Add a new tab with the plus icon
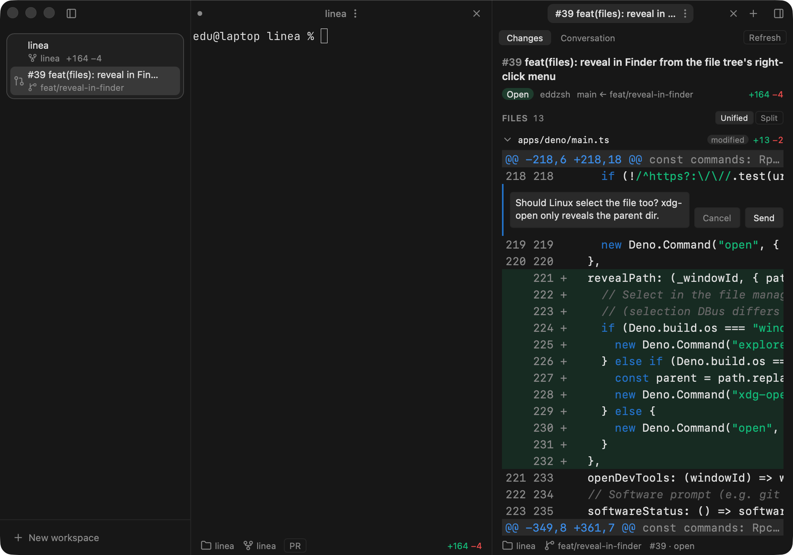This screenshot has height=555, width=793. click(753, 13)
